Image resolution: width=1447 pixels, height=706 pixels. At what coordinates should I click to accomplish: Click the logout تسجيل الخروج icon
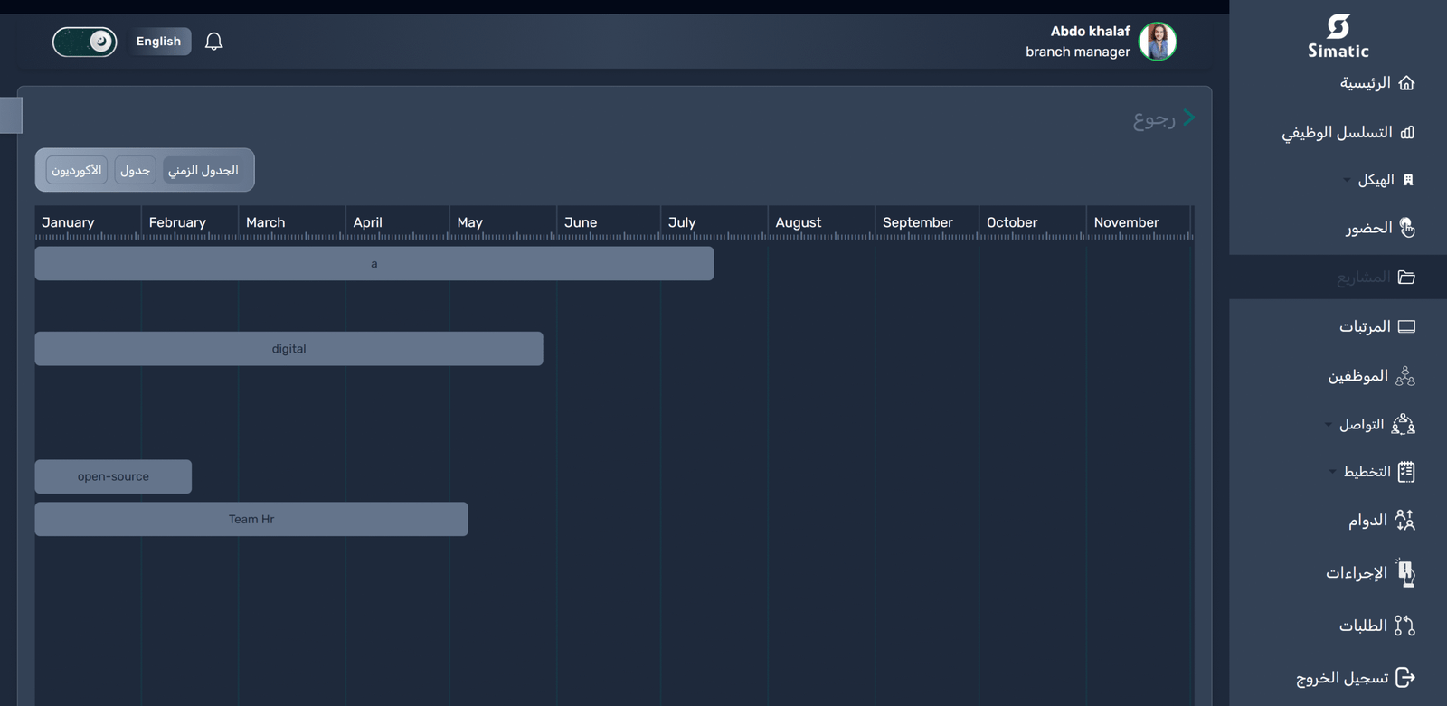click(1405, 678)
